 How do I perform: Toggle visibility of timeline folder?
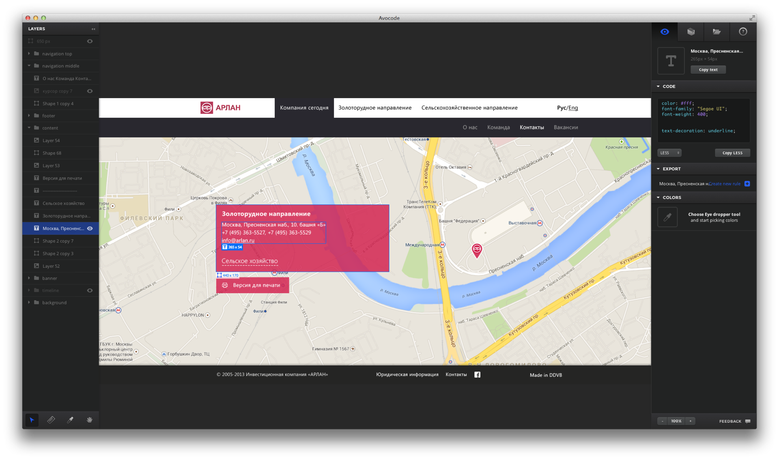[90, 290]
